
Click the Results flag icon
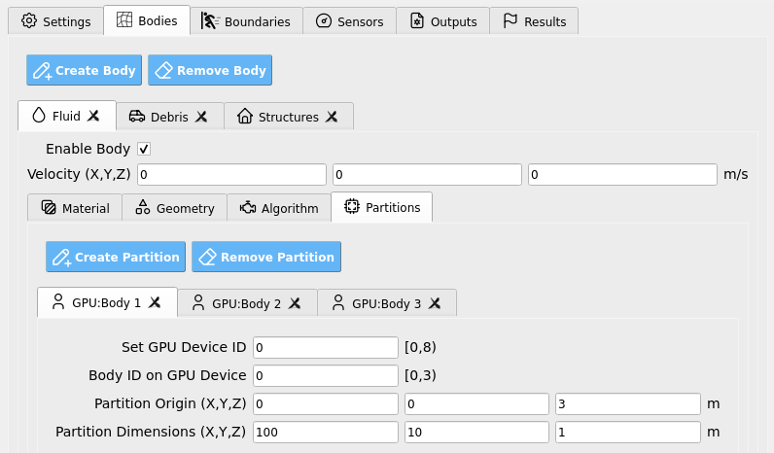510,20
